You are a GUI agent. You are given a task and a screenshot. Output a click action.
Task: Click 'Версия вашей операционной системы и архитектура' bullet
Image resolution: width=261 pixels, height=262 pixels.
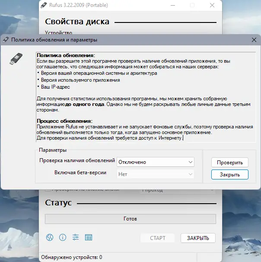[x=99, y=73]
